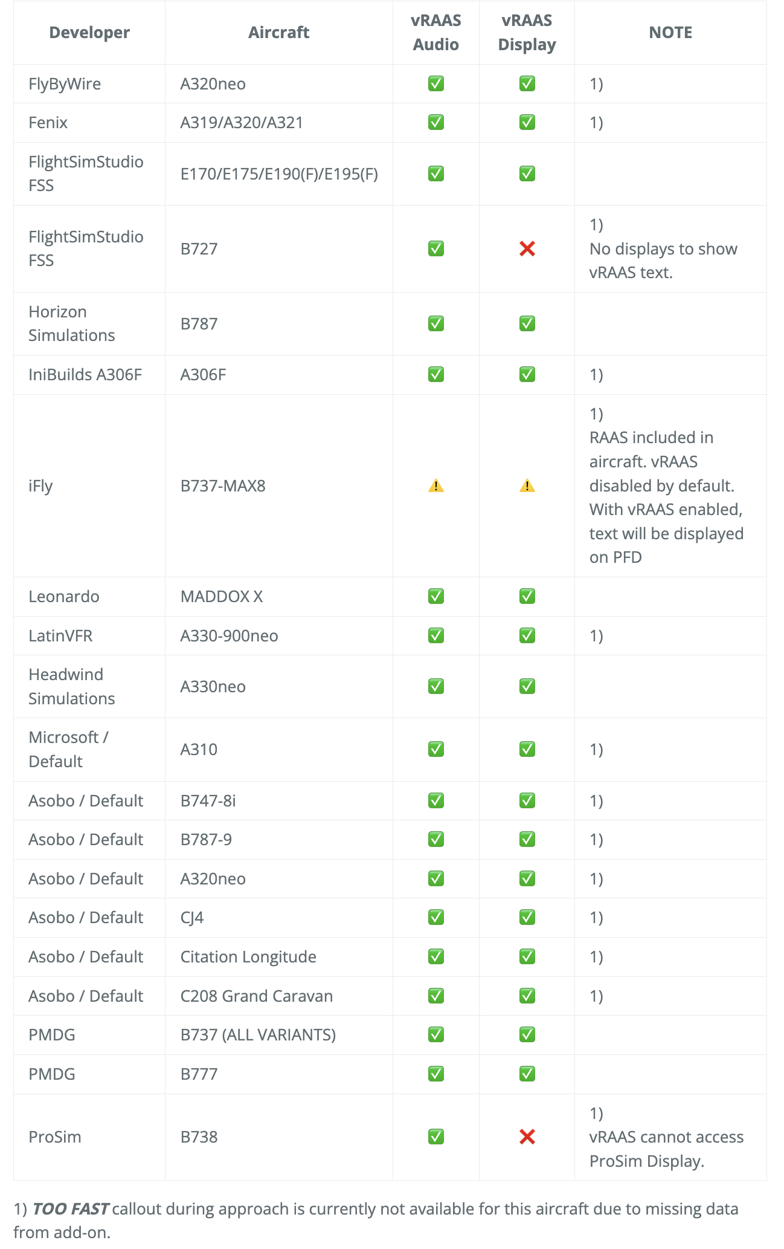Click the red X in ProSim B738 row
784x1249 pixels.
click(x=527, y=1137)
